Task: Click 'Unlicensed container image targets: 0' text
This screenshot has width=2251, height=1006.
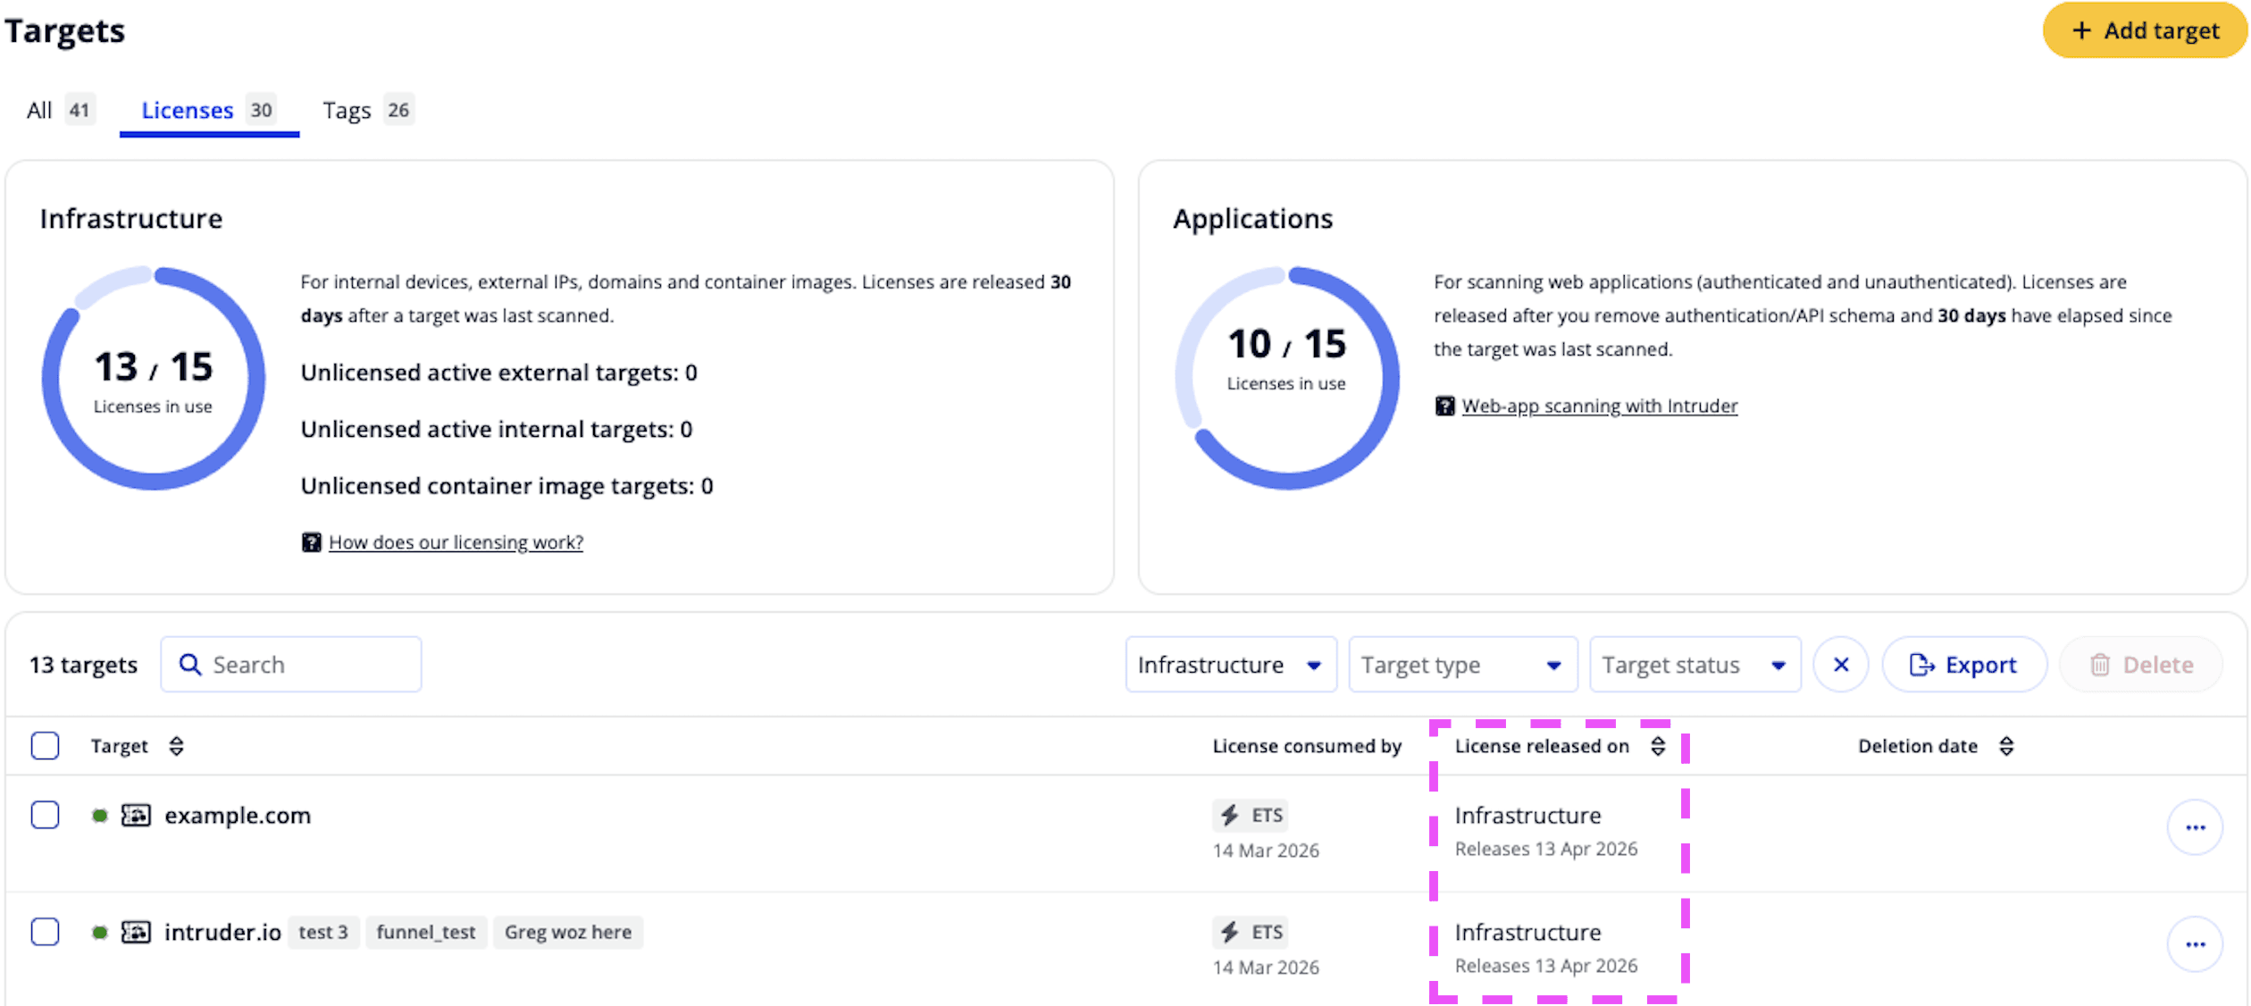Action: 506,486
